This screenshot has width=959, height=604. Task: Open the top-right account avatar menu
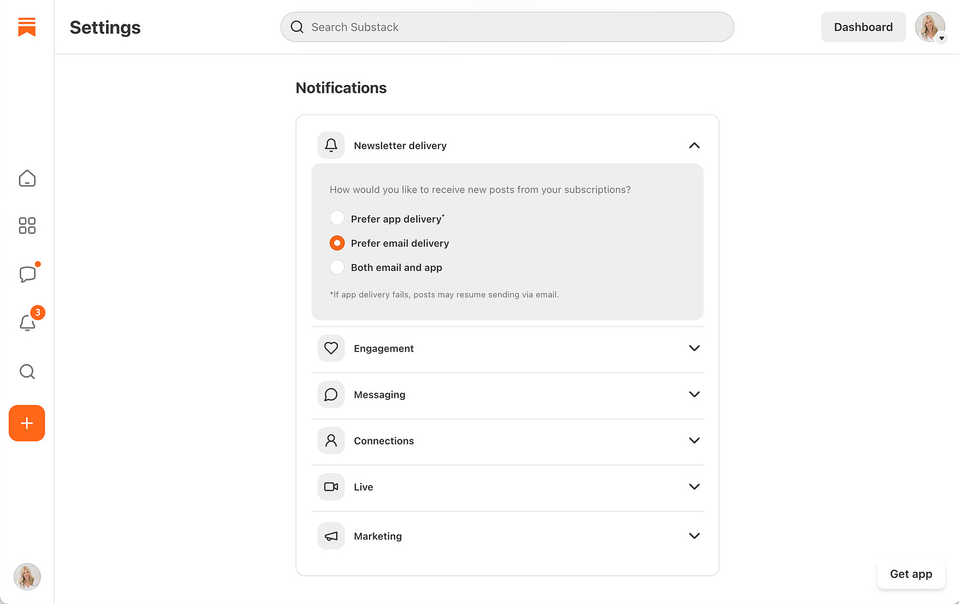(930, 27)
